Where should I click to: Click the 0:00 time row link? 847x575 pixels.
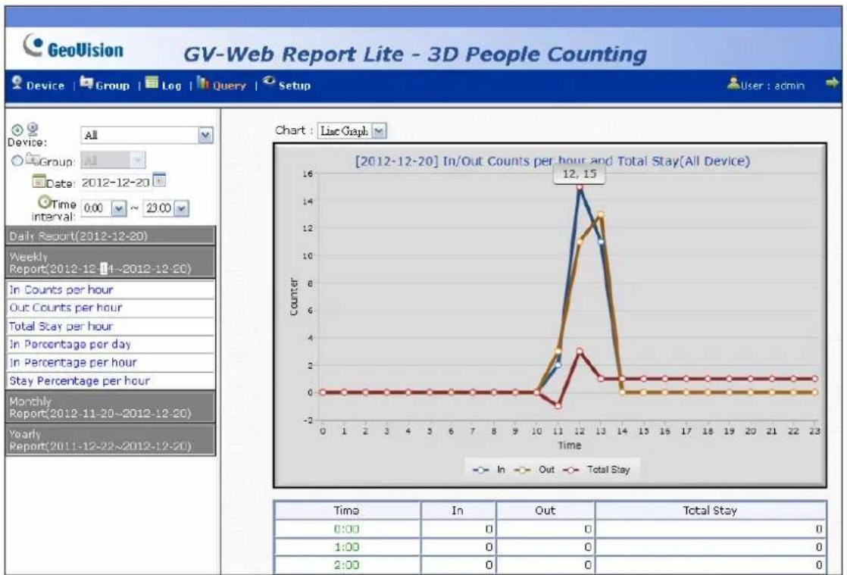coord(346,529)
